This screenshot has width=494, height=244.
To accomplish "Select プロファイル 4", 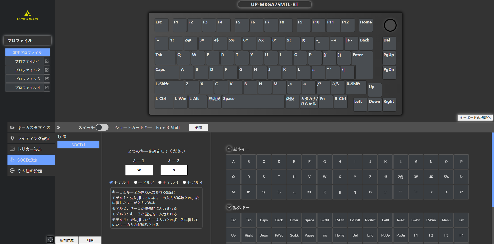I will (25, 88).
